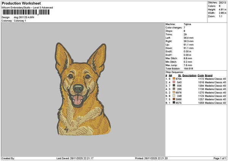Image resolution: width=228 pixels, height=161 pixels.
Task: Click the 'Description' column header
Action: [x=190, y=76]
